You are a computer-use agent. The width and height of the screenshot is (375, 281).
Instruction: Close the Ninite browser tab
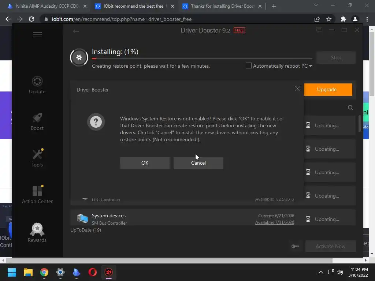tap(85, 7)
